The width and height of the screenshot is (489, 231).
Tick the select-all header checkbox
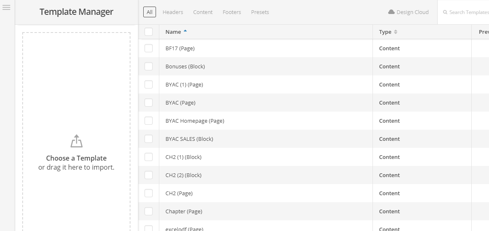[x=149, y=32]
